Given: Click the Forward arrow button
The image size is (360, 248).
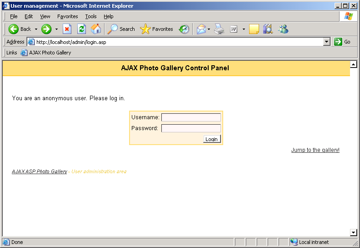Looking at the screenshot, I should (46, 29).
